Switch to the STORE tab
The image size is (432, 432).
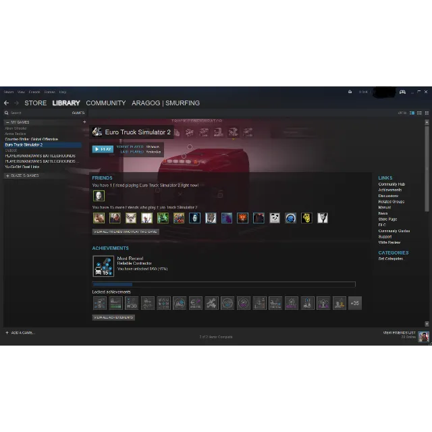(36, 103)
